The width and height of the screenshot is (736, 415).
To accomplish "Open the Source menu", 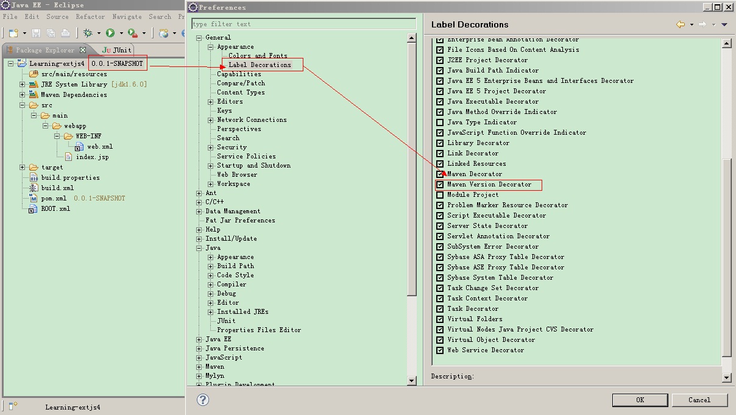I will 57,16.
